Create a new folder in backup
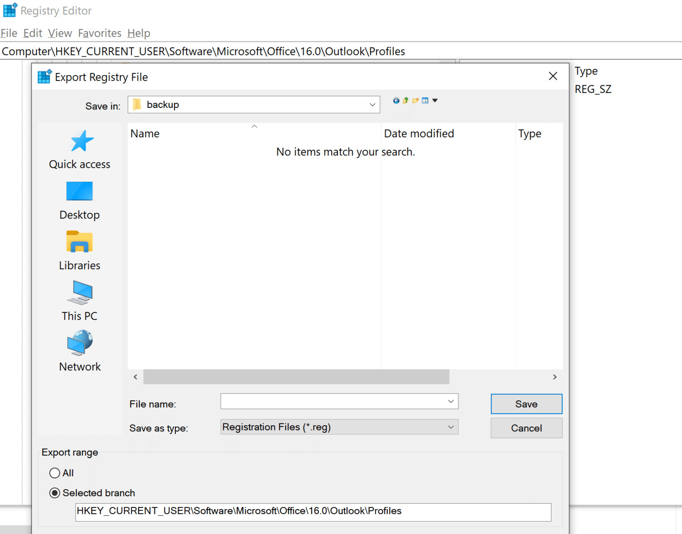682x534 pixels. (x=416, y=101)
